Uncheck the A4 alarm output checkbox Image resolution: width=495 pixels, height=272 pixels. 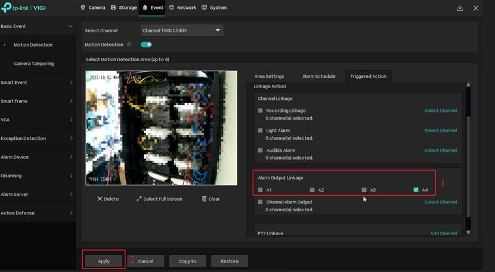coord(416,190)
